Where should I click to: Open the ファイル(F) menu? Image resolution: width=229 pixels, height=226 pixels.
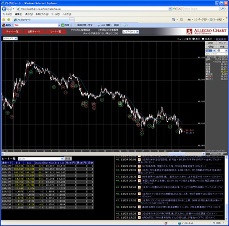tap(7, 14)
